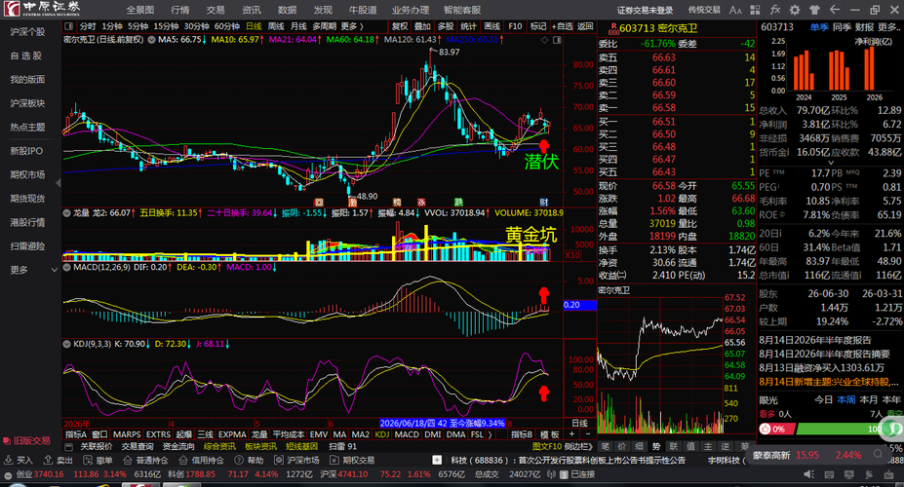
Task: Switch to KDJ indicator tab
Action: [x=382, y=434]
